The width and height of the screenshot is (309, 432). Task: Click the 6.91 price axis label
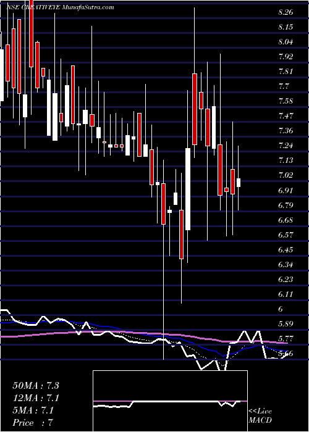(x=286, y=190)
